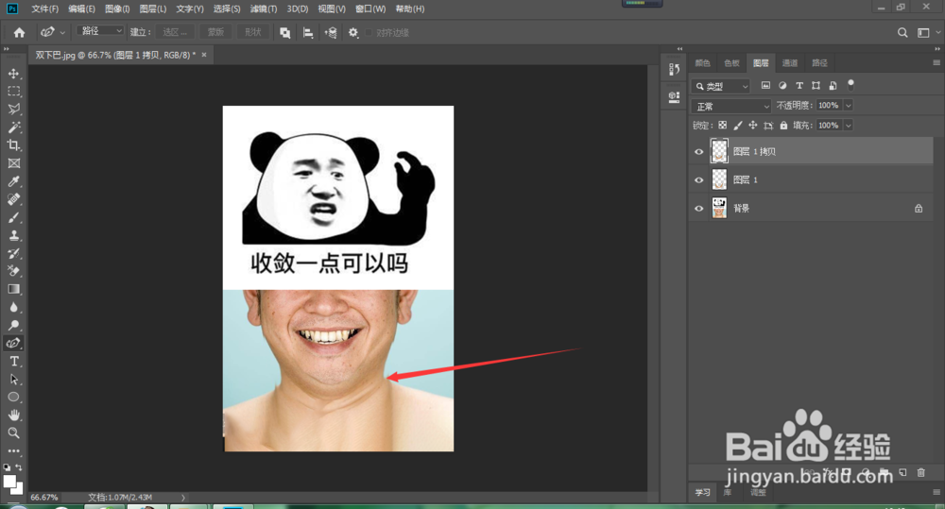This screenshot has height=509, width=945.
Task: Select the History Brush tool
Action: point(13,253)
